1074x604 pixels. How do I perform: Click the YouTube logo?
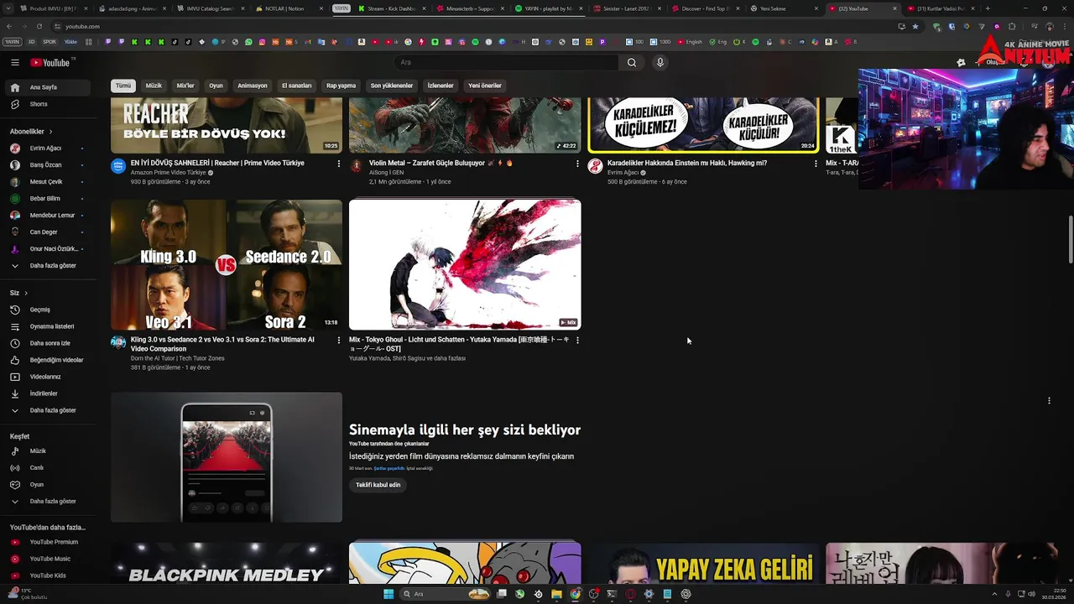pos(51,62)
